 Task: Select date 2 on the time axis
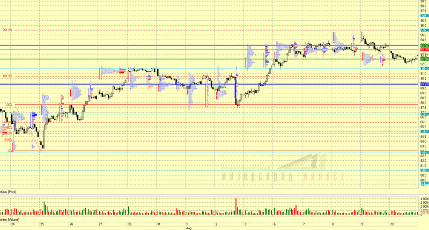coord(217,224)
